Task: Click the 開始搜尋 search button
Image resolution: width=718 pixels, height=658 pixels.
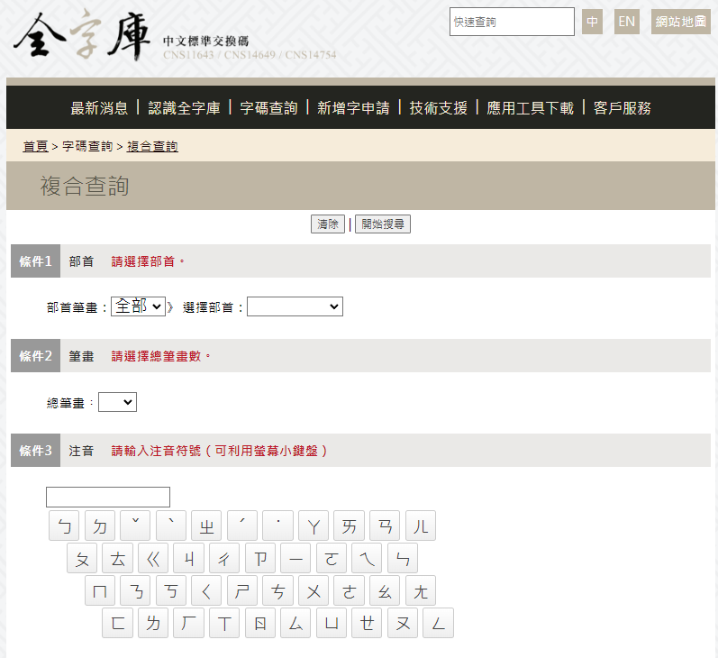Action: (383, 224)
